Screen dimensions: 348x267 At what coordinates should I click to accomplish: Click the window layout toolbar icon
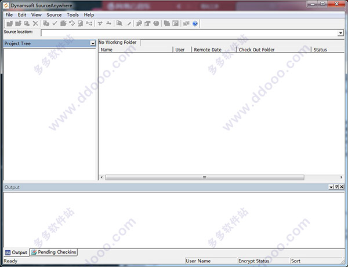pos(176,24)
